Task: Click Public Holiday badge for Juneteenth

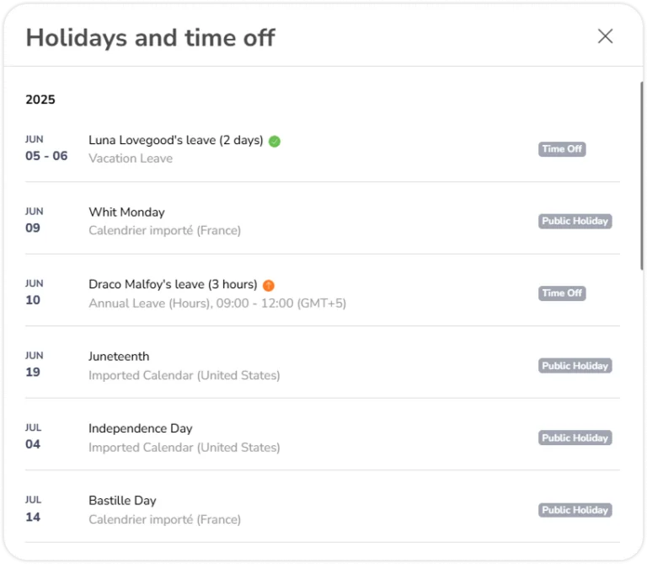Action: tap(575, 366)
